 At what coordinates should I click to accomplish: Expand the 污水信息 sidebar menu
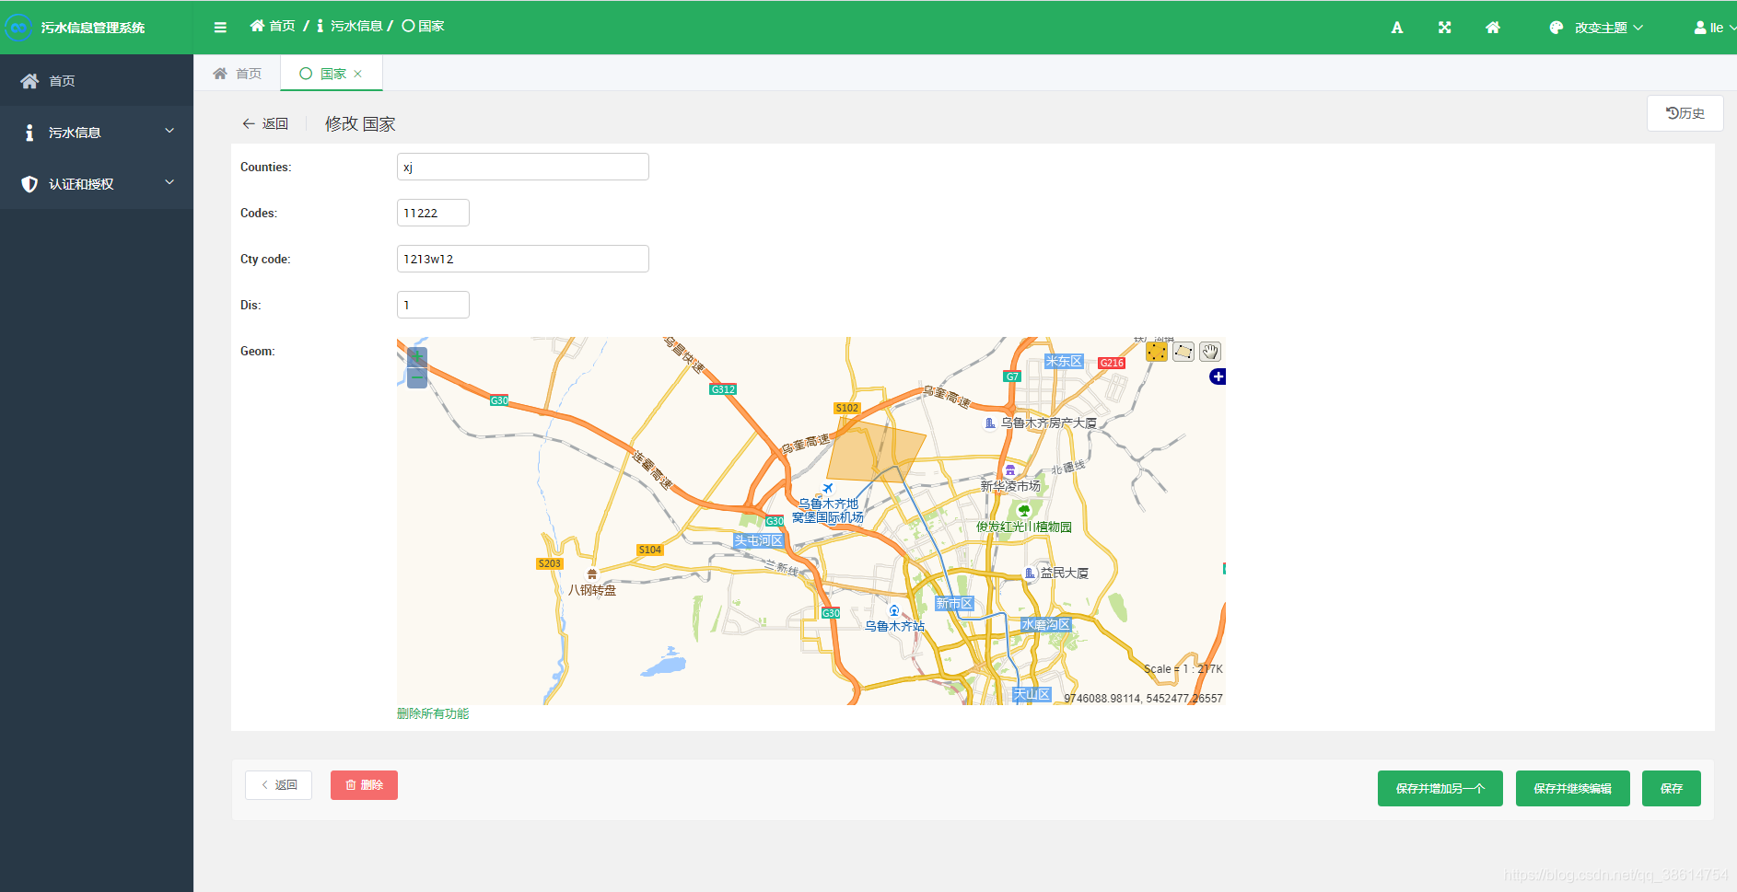(97, 133)
